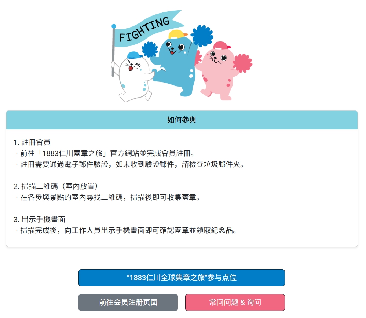Click the line about 向工作人員出示手機畫面
The image size is (366, 318).
pos(125,230)
